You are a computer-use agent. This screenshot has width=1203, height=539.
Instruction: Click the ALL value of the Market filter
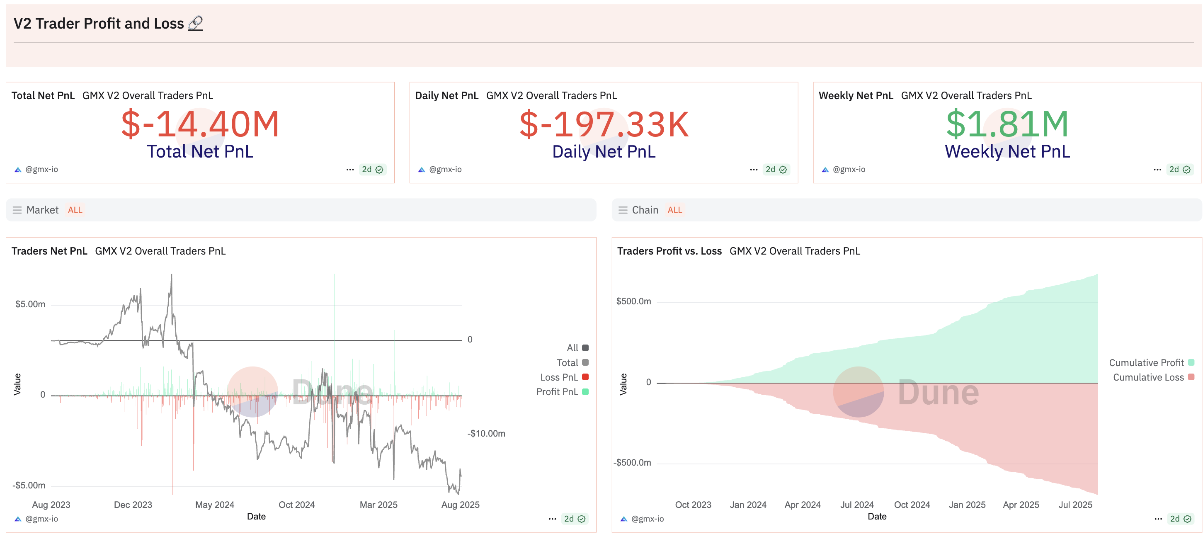75,210
